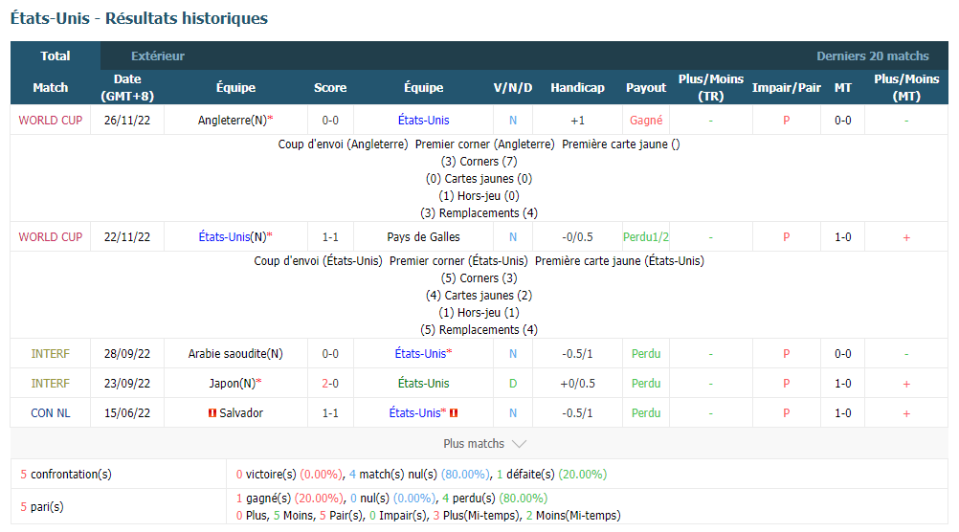This screenshot has width=959, height=532.
Task: Click 1-1 score of Salvador match
Action: click(x=330, y=413)
